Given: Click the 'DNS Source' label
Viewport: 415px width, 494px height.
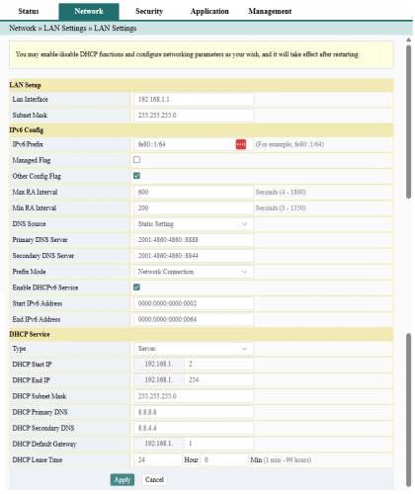Looking at the screenshot, I should tap(29, 224).
